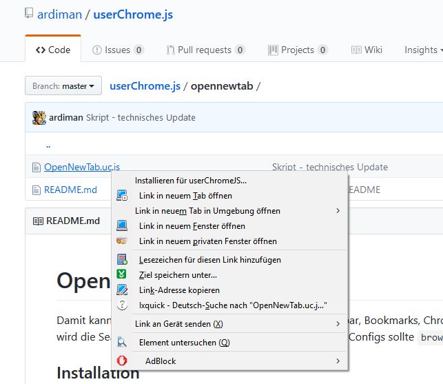Open the README.md file link

click(71, 190)
